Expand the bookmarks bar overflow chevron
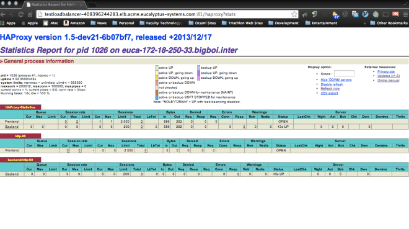409x229 pixels. click(364, 23)
